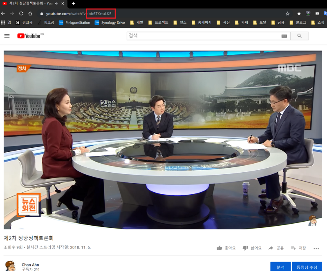Screen dimensions: 327x271
Task: Open the first 핑크곰 bookmark with M icon
Action: 24,22
